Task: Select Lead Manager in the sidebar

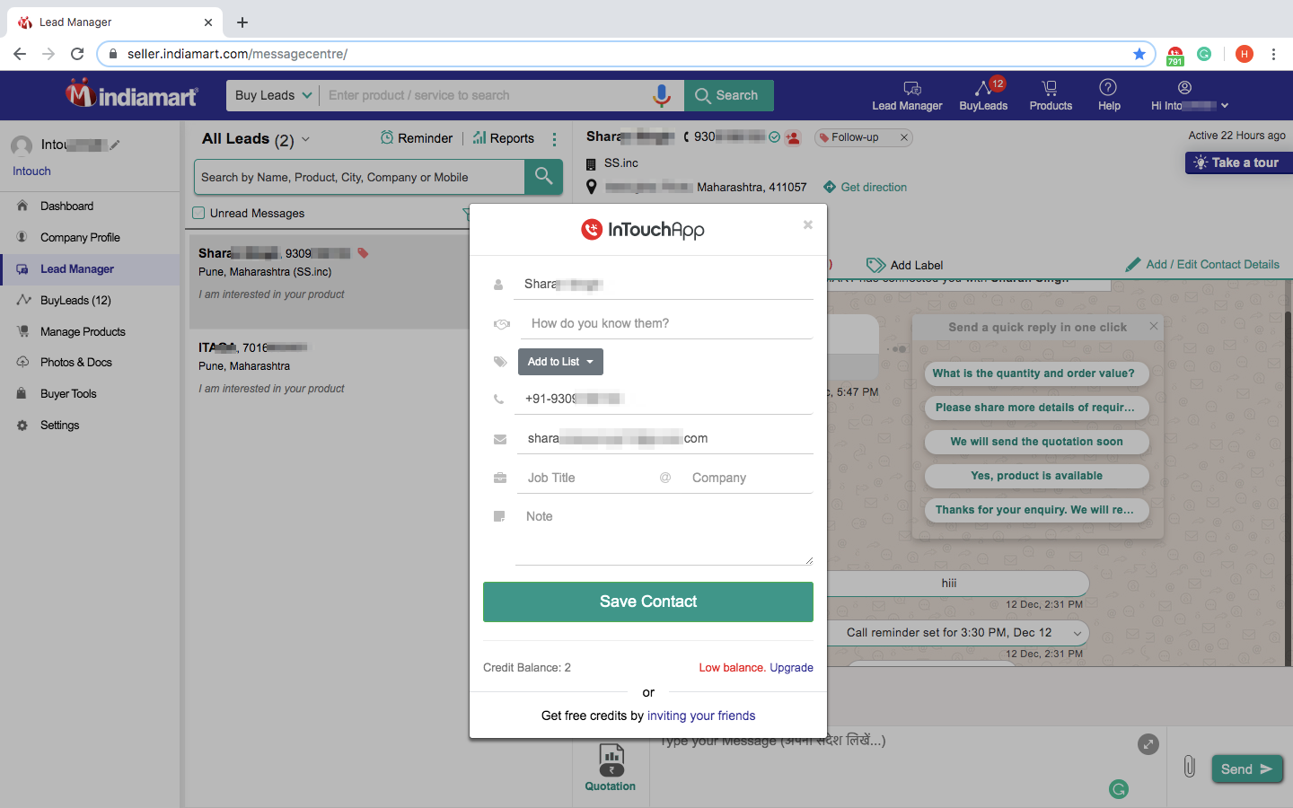Action: tap(77, 268)
